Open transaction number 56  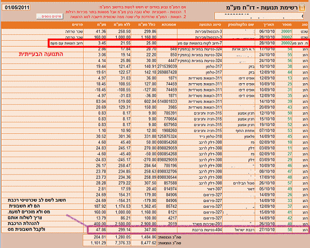(x=290, y=60)
